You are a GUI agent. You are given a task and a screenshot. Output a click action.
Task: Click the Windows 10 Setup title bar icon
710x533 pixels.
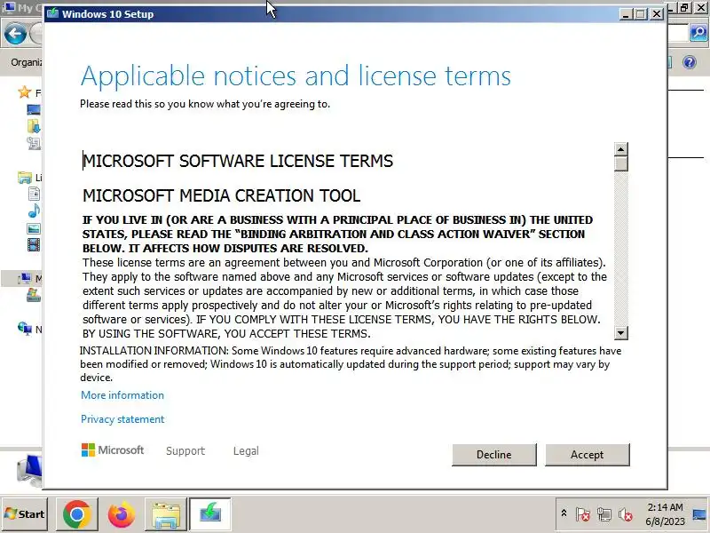(53, 13)
